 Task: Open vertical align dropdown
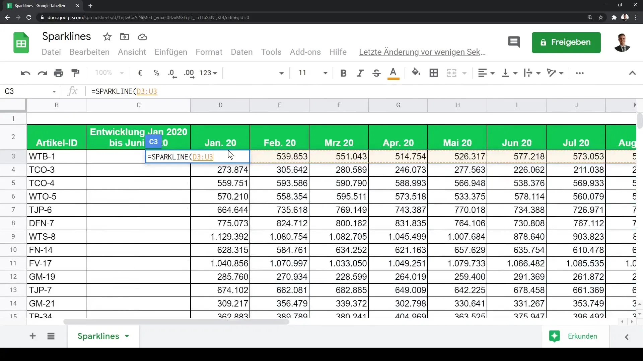click(x=510, y=73)
